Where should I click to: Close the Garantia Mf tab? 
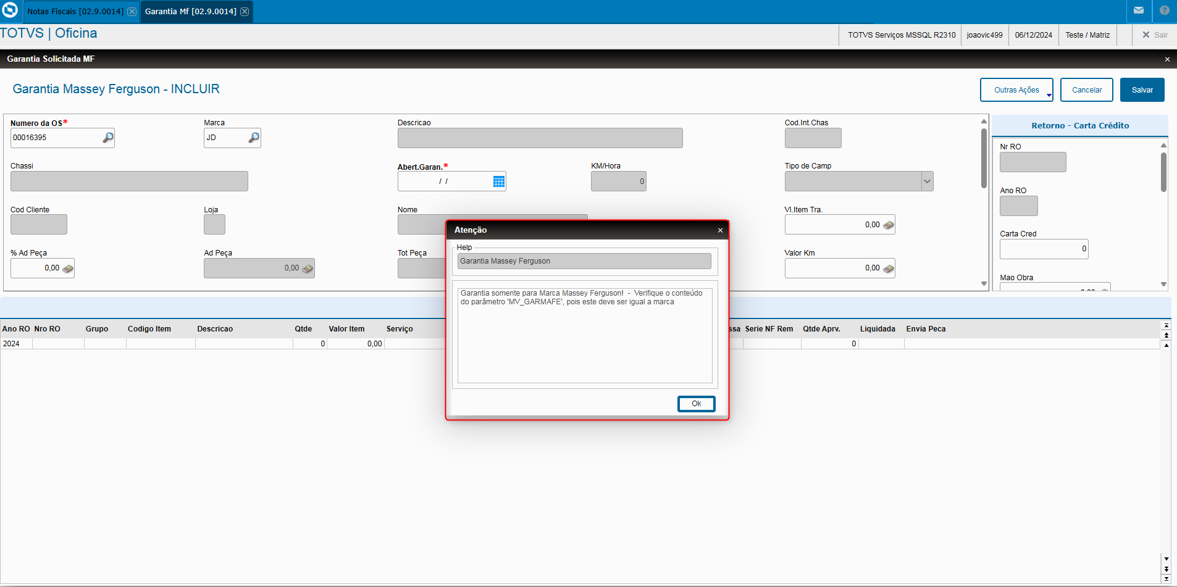click(245, 12)
